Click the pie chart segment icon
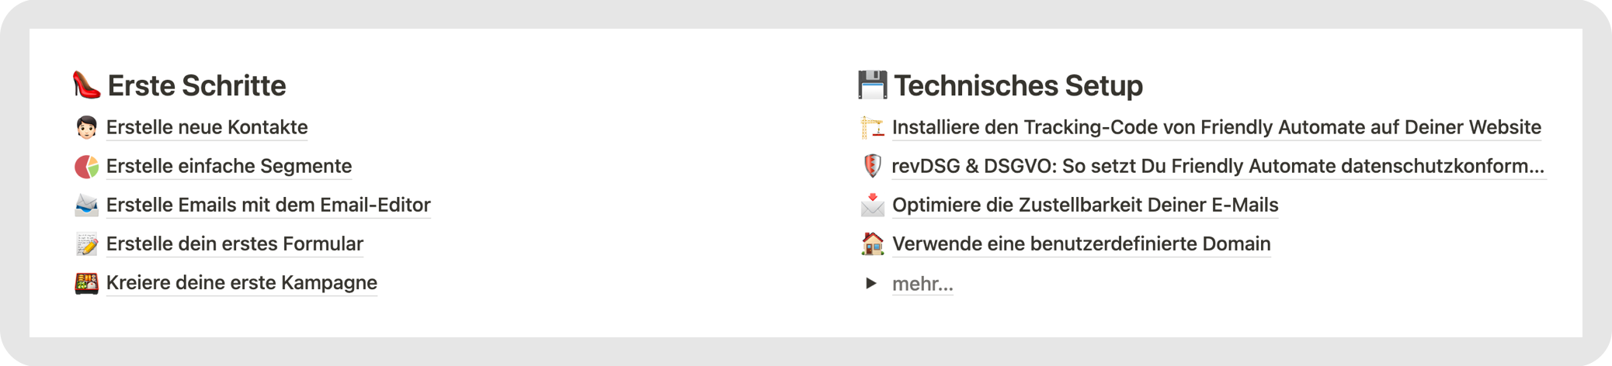The width and height of the screenshot is (1612, 366). (86, 166)
